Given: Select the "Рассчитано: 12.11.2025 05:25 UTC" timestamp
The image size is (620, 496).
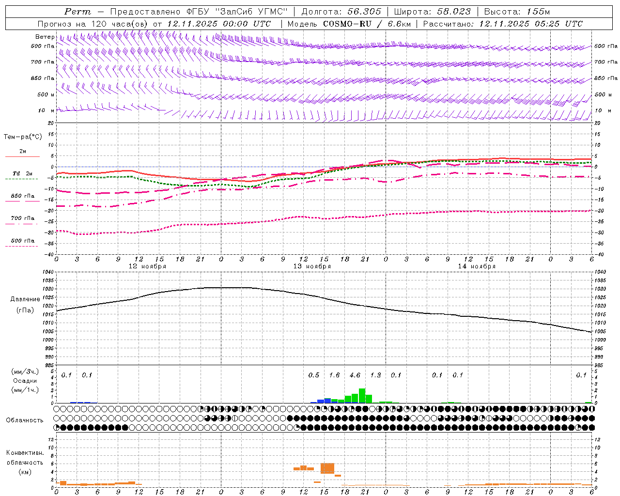Looking at the screenshot, I should pyautogui.click(x=503, y=24).
